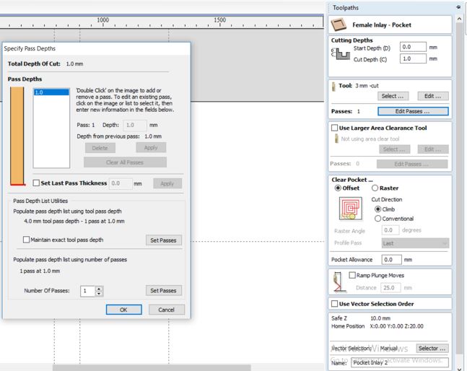
Task: Click the Cut Depth (C) field
Action: (413, 58)
